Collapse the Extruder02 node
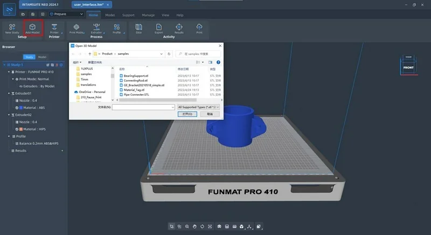The width and height of the screenshot is (431, 235). [x=9, y=115]
